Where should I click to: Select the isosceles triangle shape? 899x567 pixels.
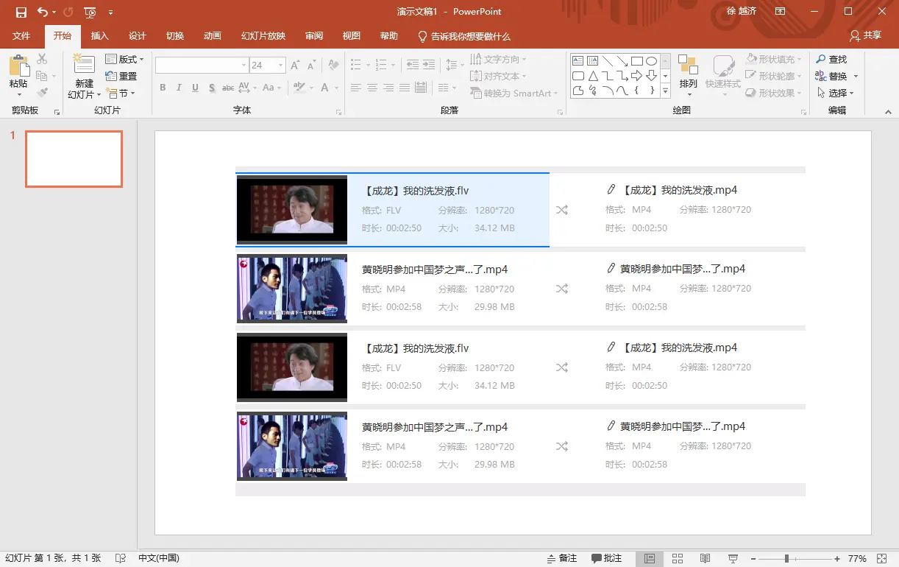pos(593,75)
